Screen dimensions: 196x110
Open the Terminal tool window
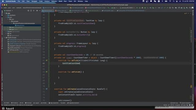click(x=28, y=103)
